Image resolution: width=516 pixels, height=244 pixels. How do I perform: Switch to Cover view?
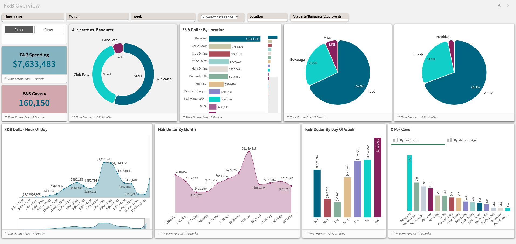49,29
